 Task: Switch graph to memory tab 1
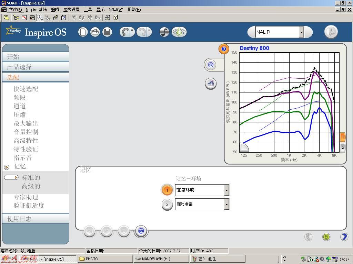click(x=342, y=137)
